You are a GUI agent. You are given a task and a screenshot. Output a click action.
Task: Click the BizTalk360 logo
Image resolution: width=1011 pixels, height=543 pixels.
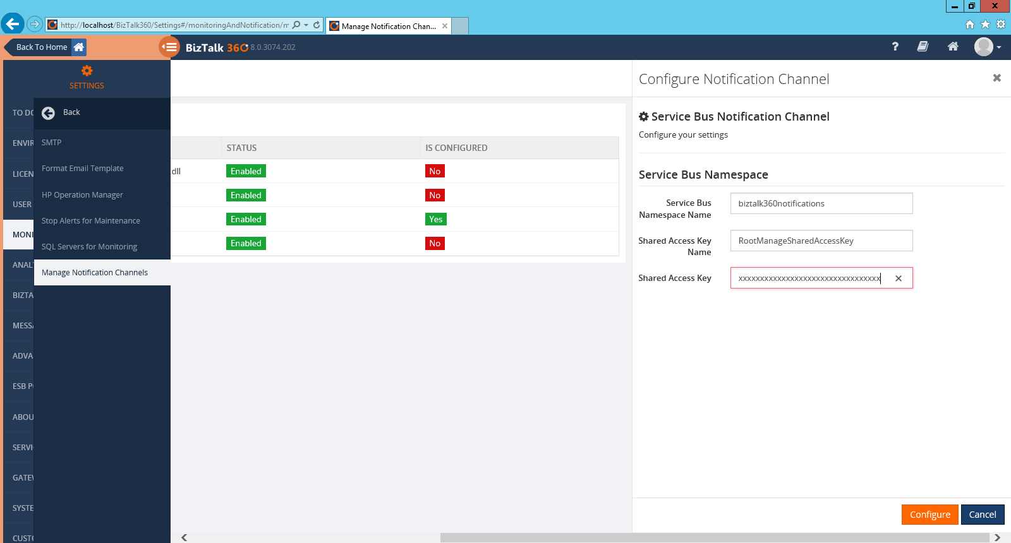[x=216, y=47]
